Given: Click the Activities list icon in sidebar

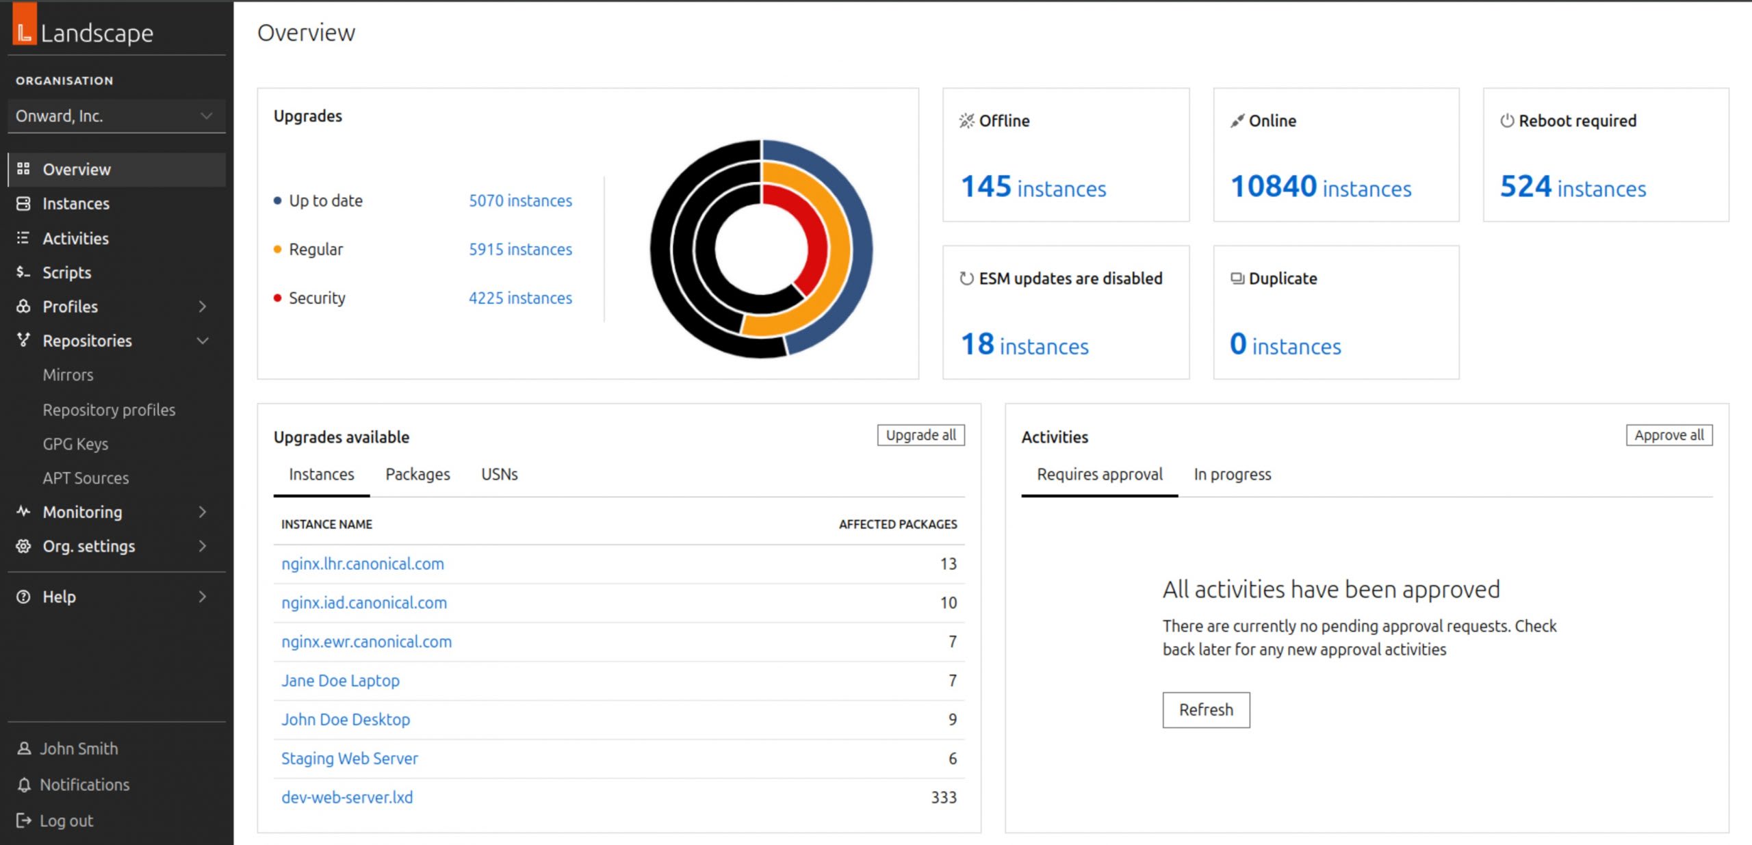Looking at the screenshot, I should (x=23, y=237).
